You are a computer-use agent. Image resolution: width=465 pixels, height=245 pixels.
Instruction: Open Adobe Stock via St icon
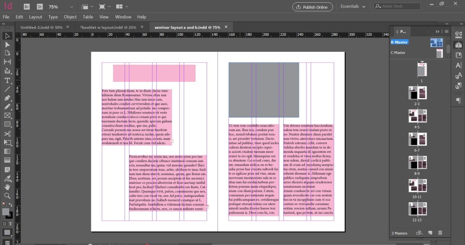point(39,7)
